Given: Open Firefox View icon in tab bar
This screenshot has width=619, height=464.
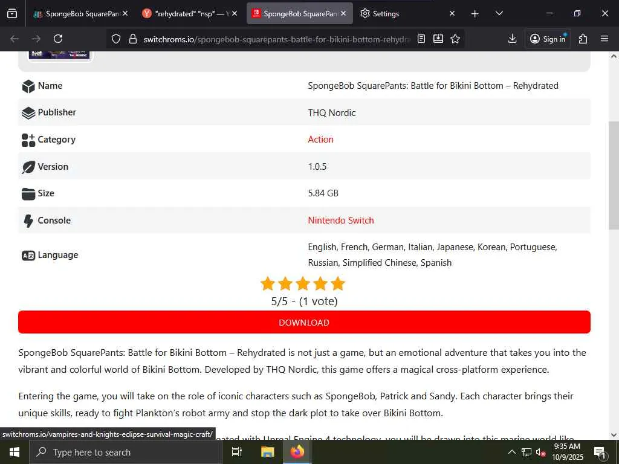Looking at the screenshot, I should tap(12, 13).
